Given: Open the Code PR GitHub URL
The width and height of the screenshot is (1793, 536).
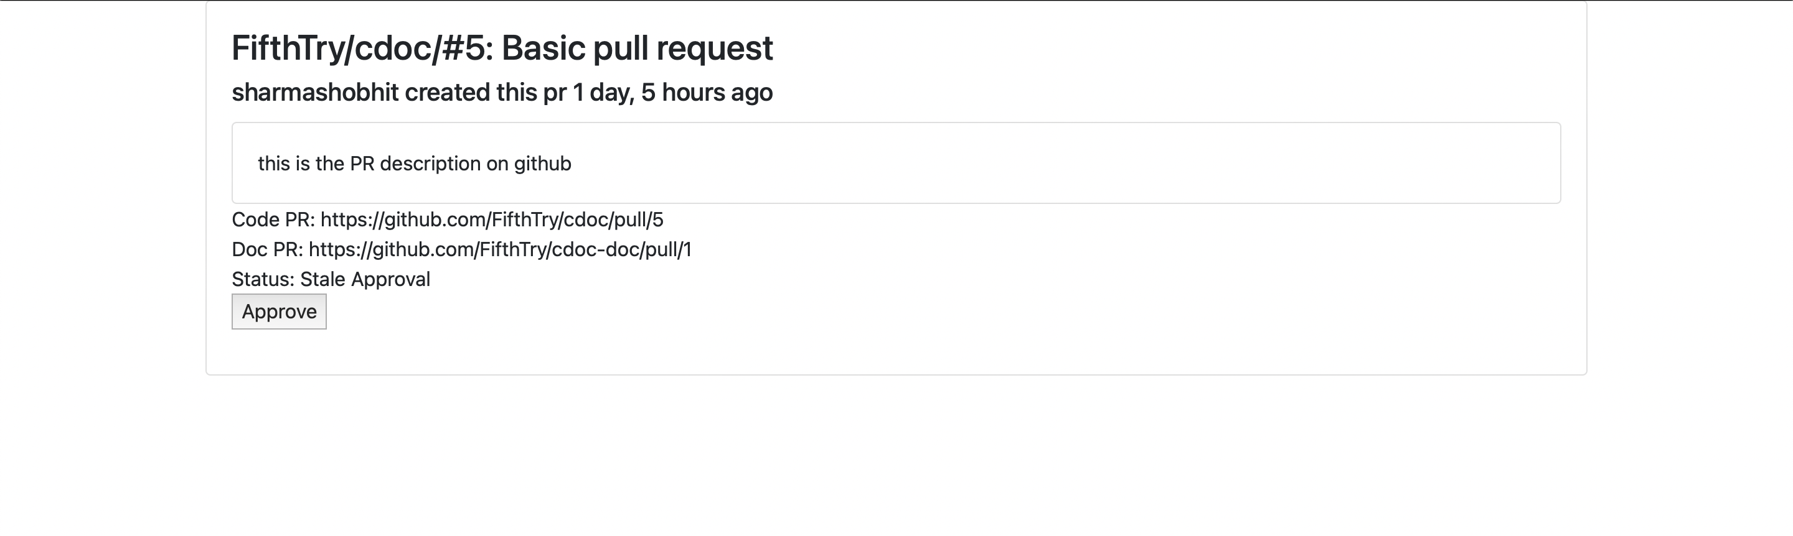Looking at the screenshot, I should pos(491,219).
